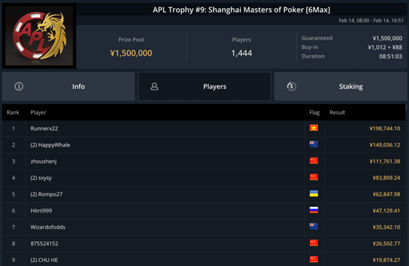Click the Result column header
Image resolution: width=409 pixels, height=266 pixels.
point(337,113)
